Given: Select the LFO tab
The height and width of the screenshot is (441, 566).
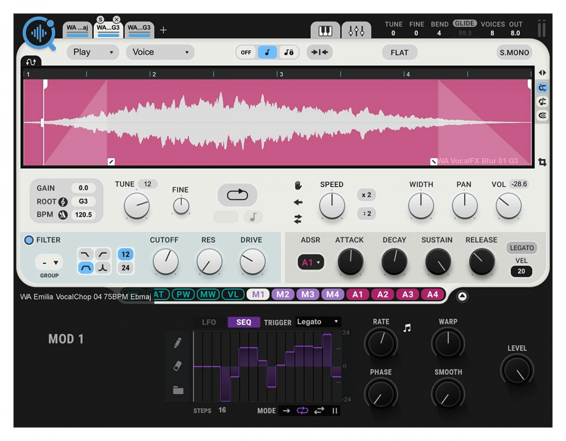Looking at the screenshot, I should point(209,322).
